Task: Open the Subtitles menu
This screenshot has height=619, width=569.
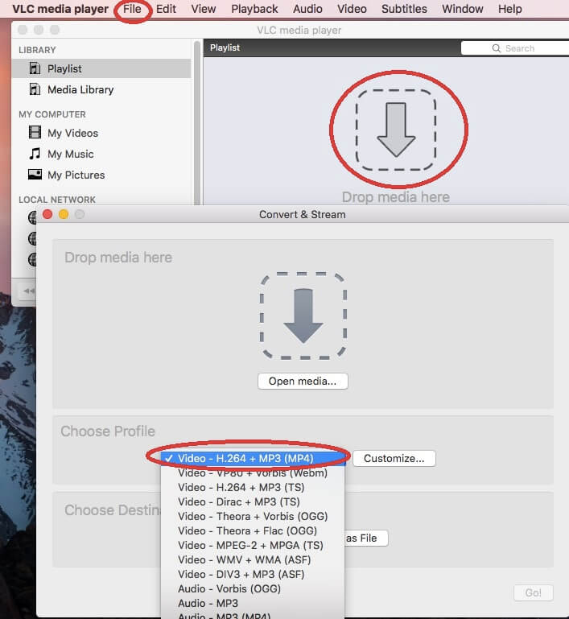Action: (x=404, y=9)
